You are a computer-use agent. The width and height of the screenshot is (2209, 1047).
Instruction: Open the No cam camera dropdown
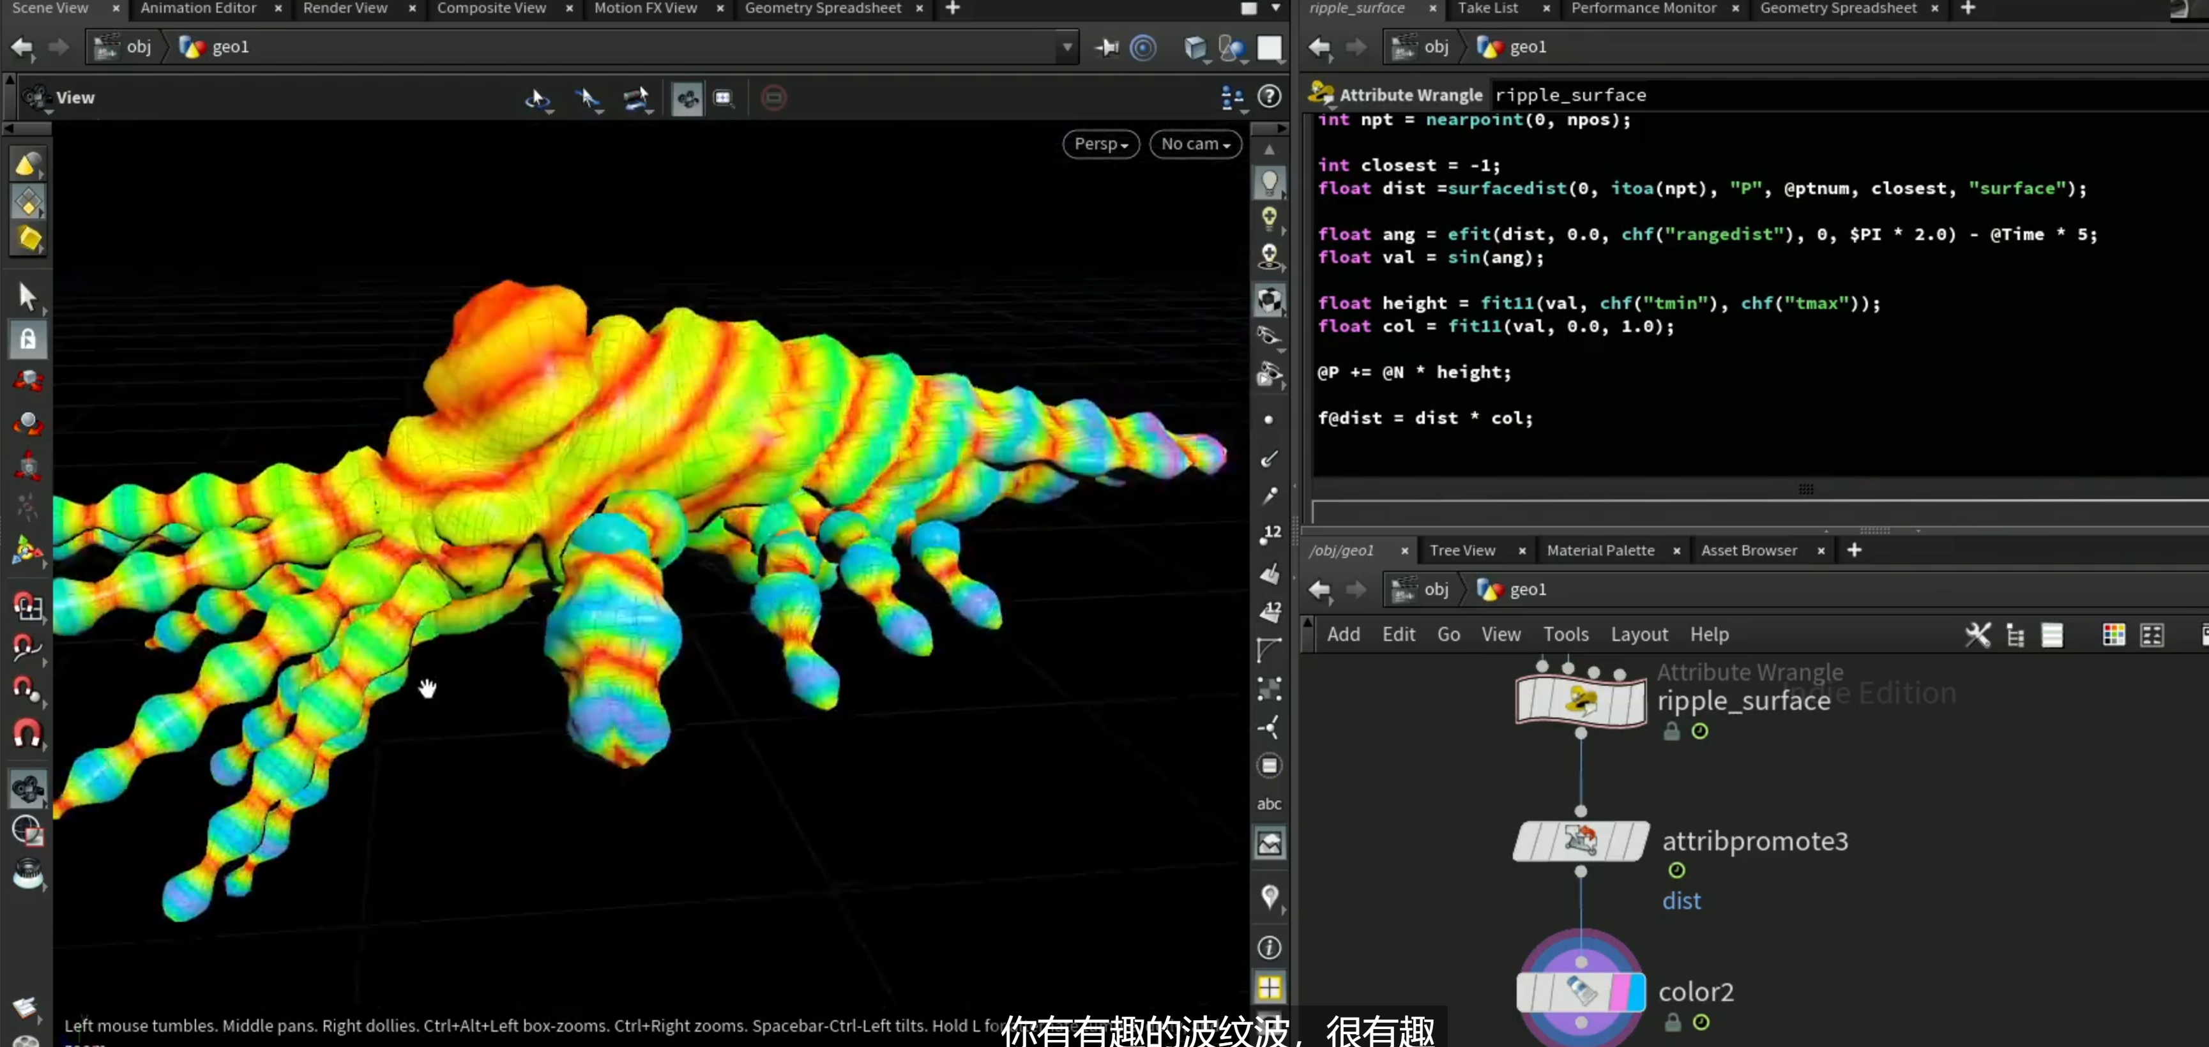click(1196, 143)
